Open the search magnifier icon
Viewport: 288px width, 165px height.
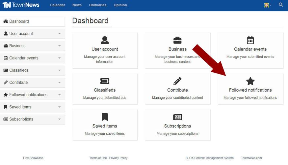[x=281, y=5]
